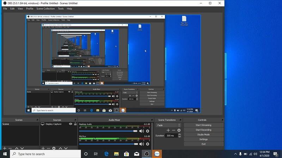Viewport: 282px width, 158px height.
Task: Move source down in Sources panel
Action: click(x=66, y=148)
